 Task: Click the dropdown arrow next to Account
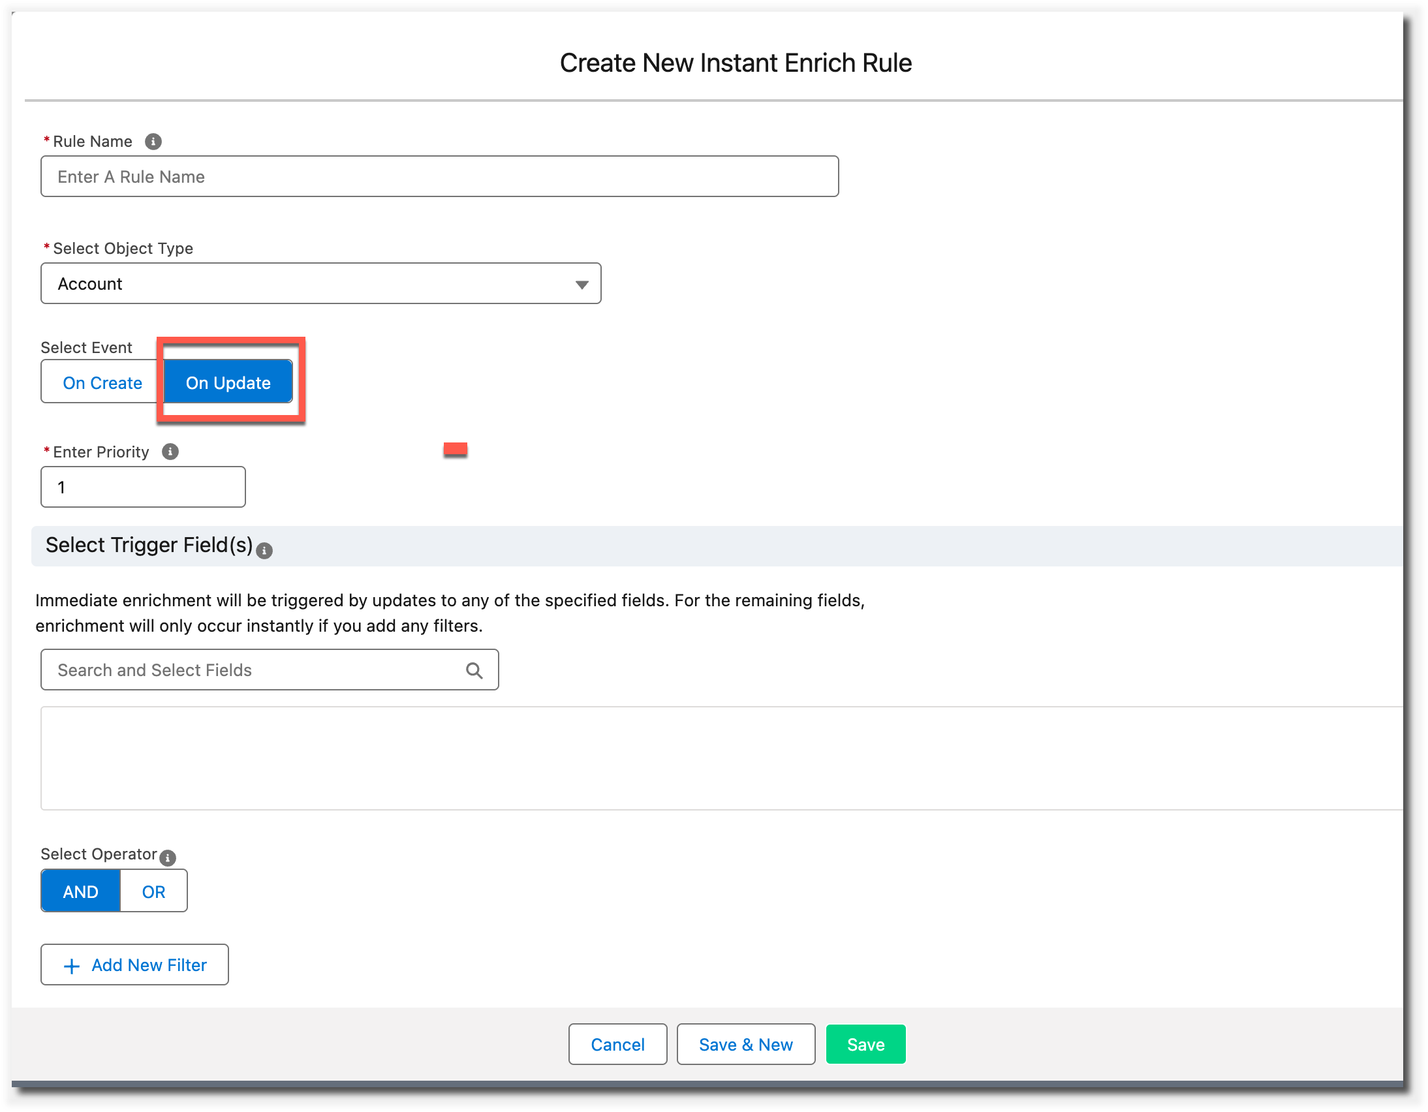[582, 285]
